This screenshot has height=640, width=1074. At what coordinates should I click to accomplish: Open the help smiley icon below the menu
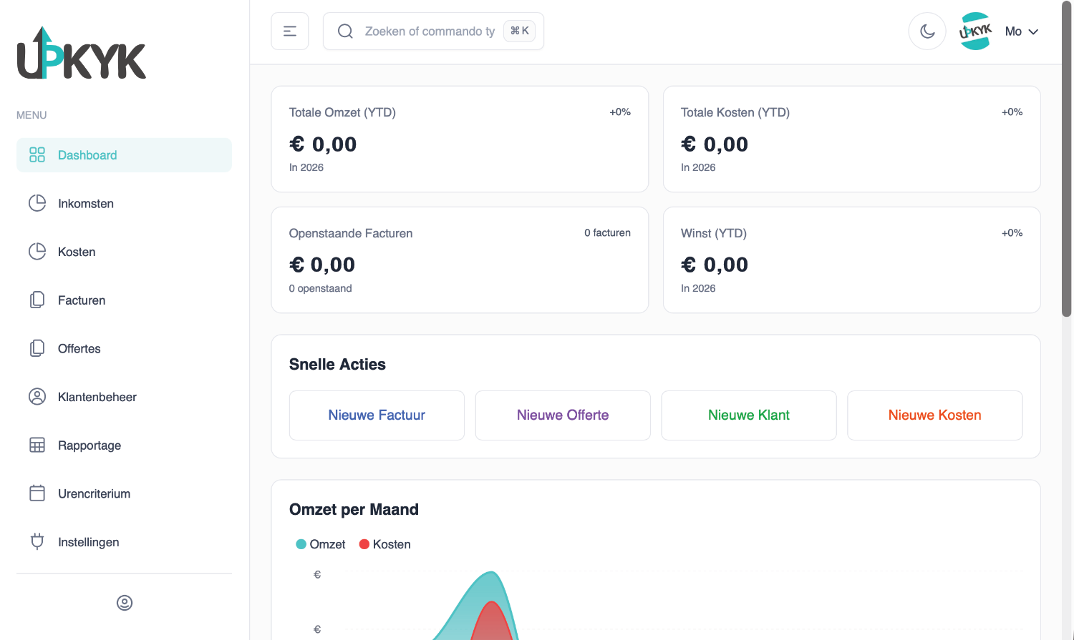point(124,603)
